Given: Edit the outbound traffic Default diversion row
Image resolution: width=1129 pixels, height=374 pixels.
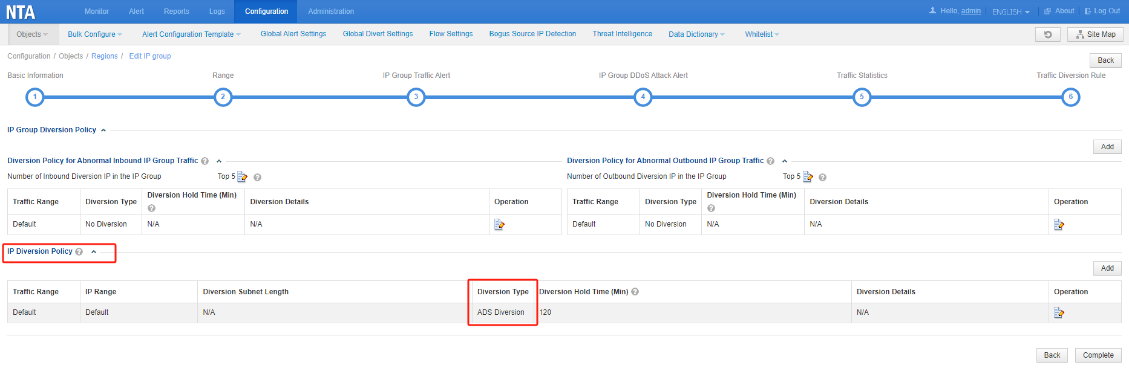Looking at the screenshot, I should (1059, 225).
